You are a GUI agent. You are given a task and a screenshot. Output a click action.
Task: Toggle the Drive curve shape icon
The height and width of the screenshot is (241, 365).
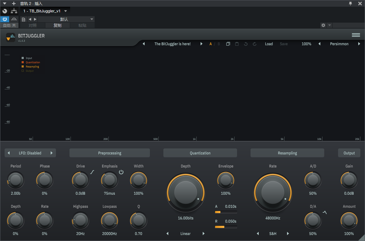coord(92,172)
